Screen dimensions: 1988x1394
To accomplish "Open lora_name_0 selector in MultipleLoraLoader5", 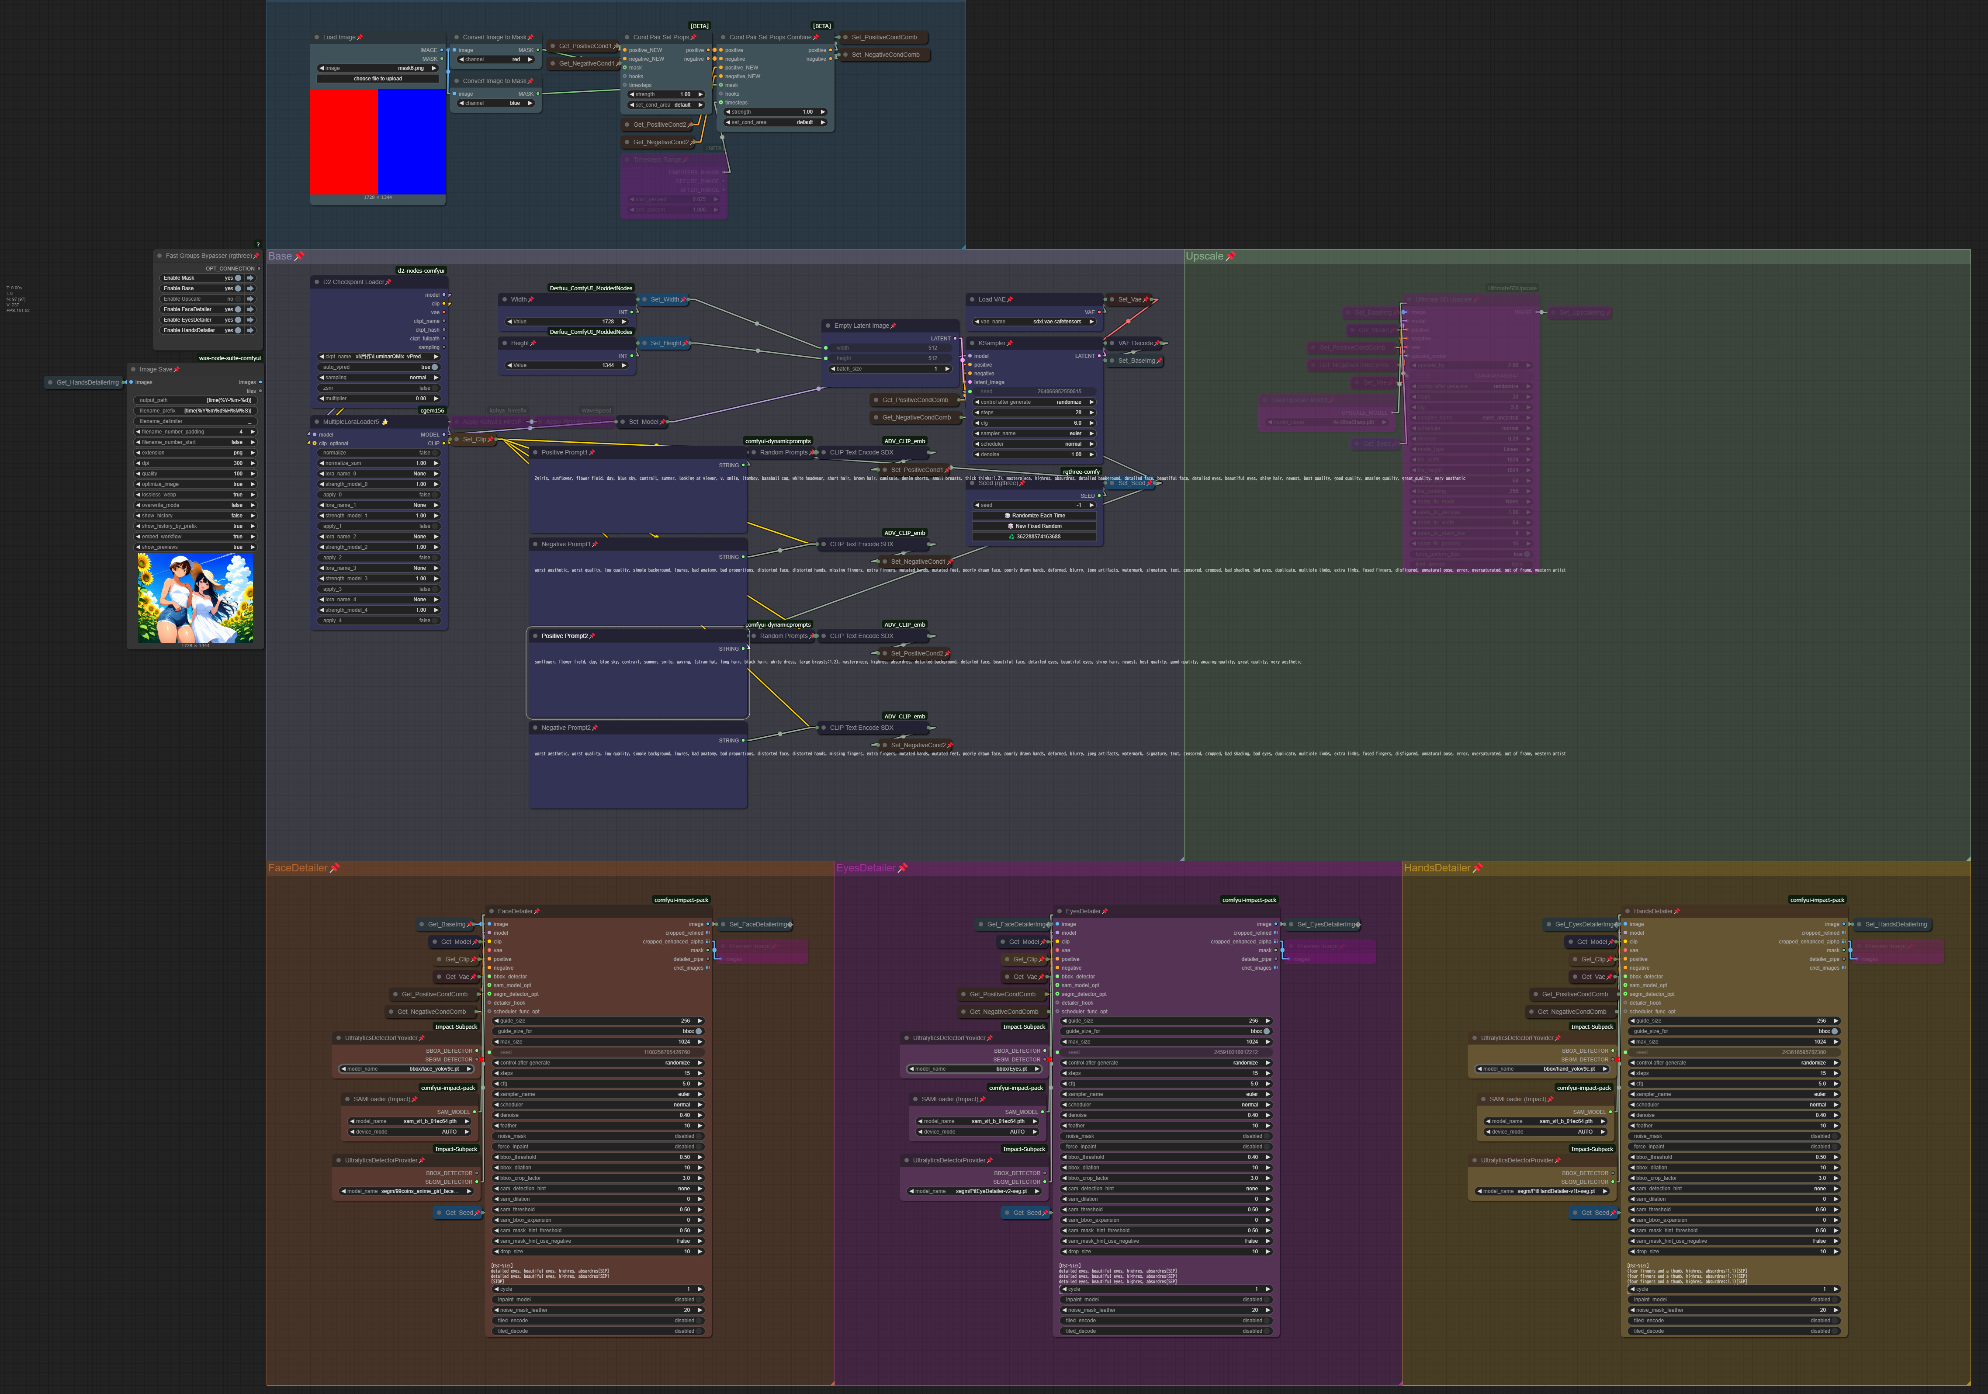I will coord(379,474).
